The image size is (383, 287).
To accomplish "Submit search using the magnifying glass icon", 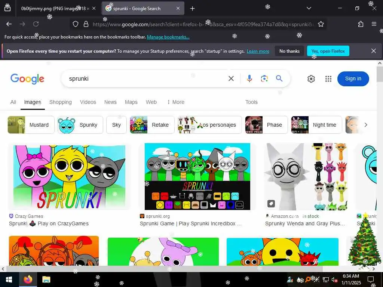I will [x=279, y=78].
